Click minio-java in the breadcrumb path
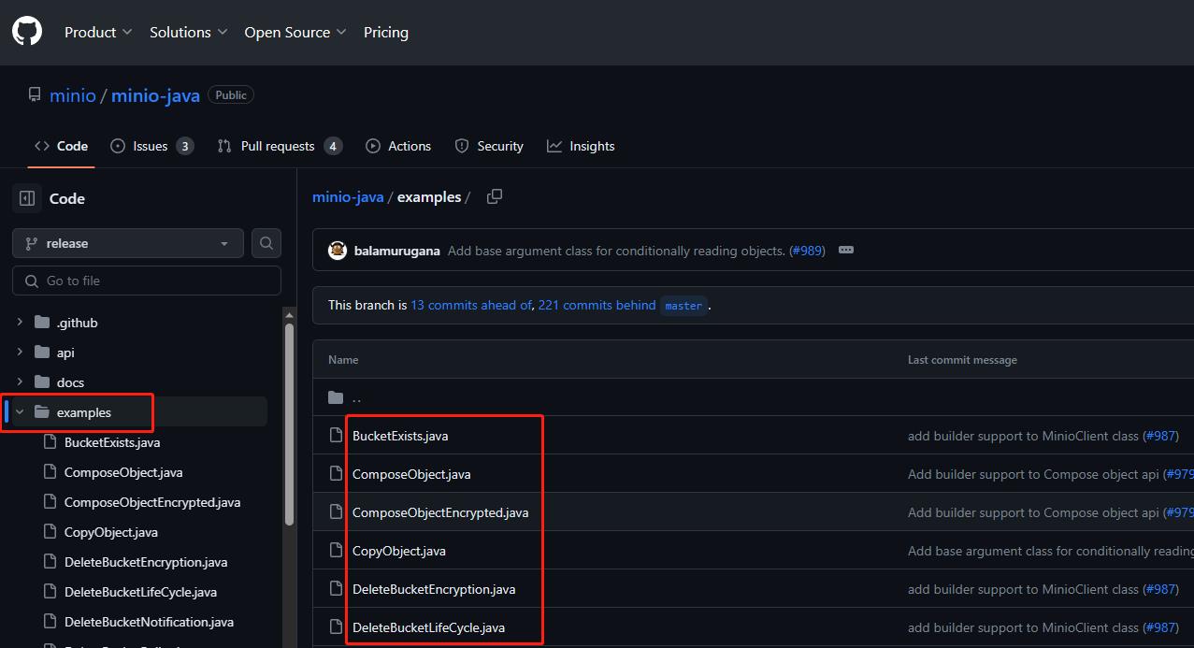This screenshot has height=648, width=1194. pyautogui.click(x=348, y=197)
